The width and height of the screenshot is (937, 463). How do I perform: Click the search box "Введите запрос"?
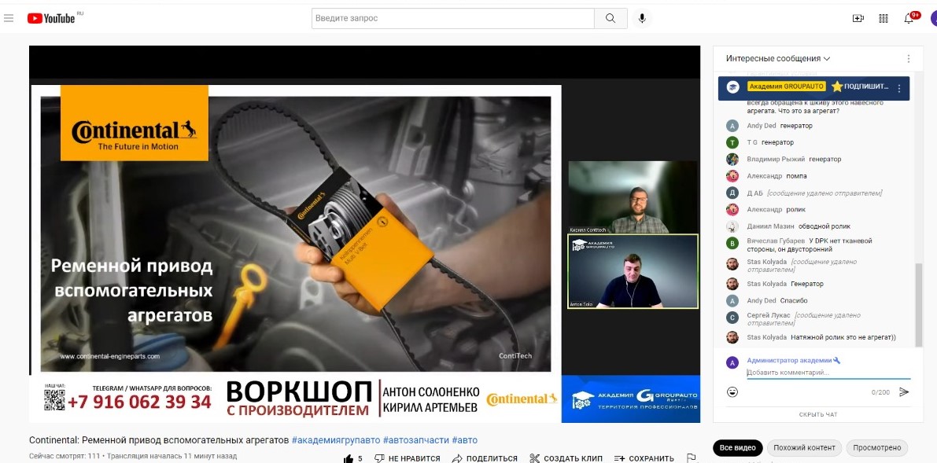(x=453, y=19)
